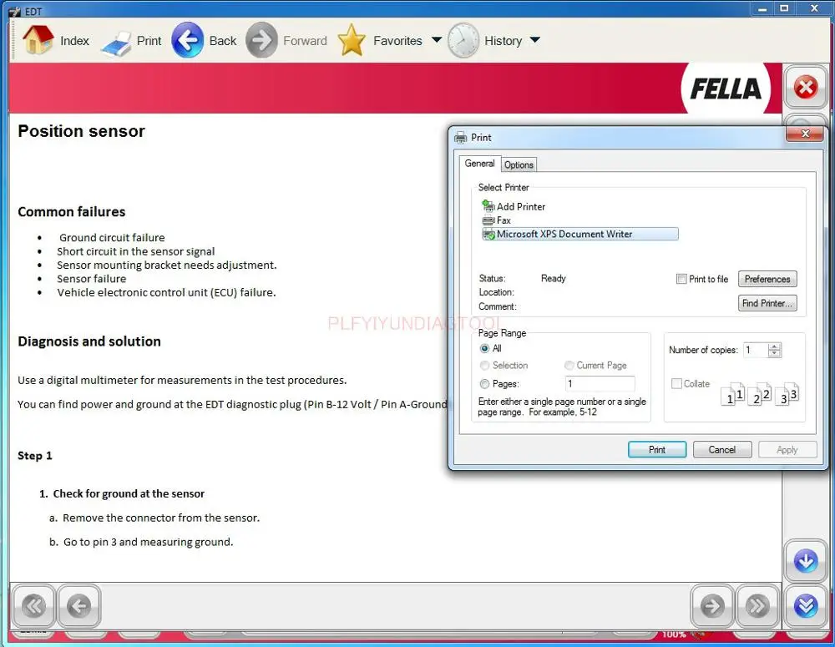Screen dimensions: 835x647
Task: Open printer Preferences
Action: point(767,279)
